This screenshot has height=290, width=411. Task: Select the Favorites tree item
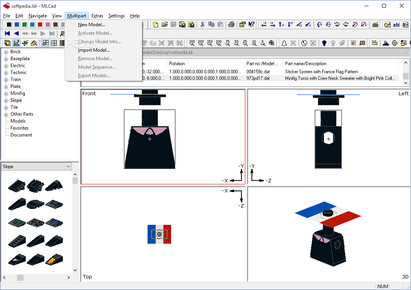point(19,128)
